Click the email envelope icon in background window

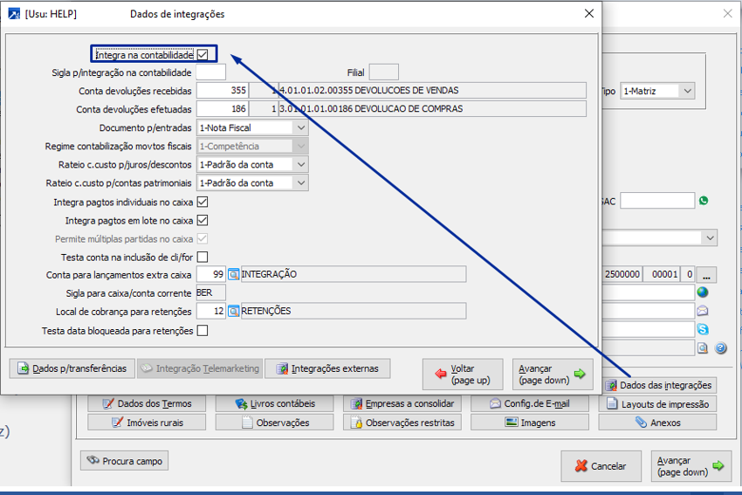point(703,311)
